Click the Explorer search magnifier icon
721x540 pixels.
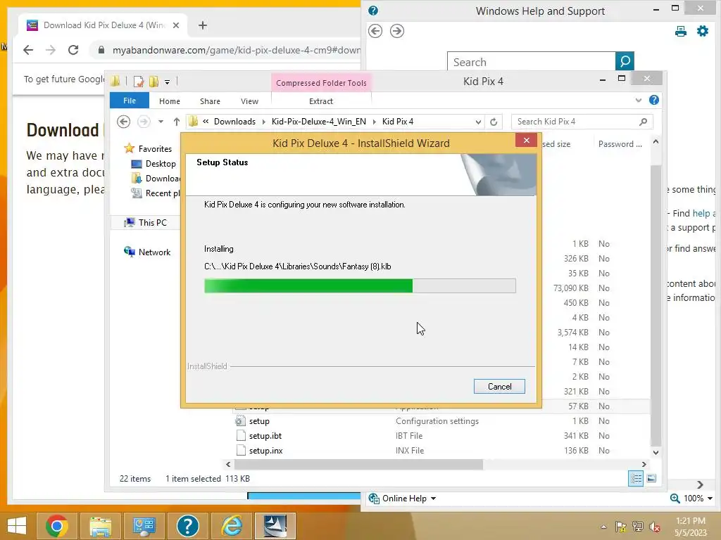(643, 122)
